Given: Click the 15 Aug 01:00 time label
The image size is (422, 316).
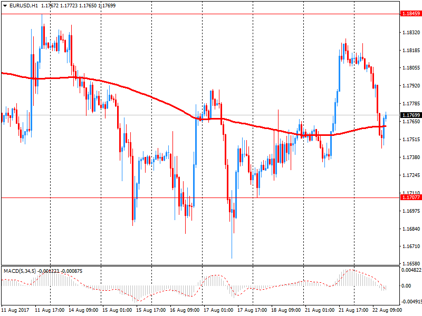Looking at the screenshot, I should pyautogui.click(x=117, y=310).
